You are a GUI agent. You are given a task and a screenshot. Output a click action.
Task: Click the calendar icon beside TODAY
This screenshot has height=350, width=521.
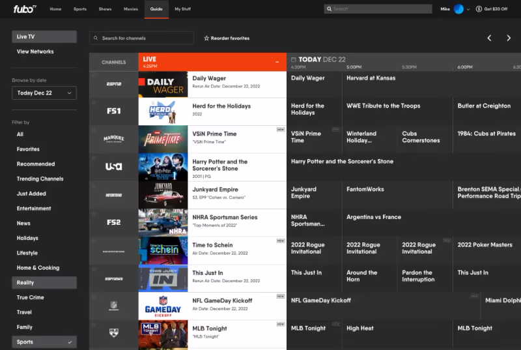294,59
